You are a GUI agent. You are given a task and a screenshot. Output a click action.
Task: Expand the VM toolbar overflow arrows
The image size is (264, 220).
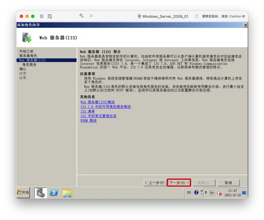91,16
